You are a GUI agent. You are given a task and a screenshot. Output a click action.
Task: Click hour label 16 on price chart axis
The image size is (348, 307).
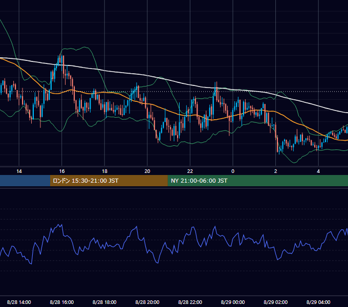click(62, 171)
